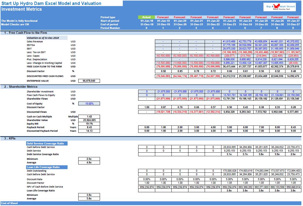The width and height of the screenshot is (303, 206).
Task: Click the Investment Metrics sheet heading
Action: (x=21, y=9)
